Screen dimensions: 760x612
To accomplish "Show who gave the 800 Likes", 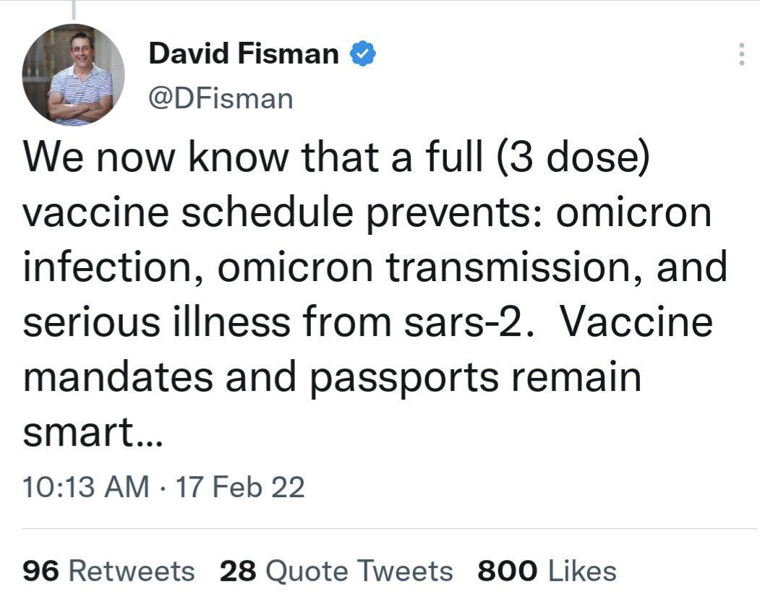I will 547,570.
